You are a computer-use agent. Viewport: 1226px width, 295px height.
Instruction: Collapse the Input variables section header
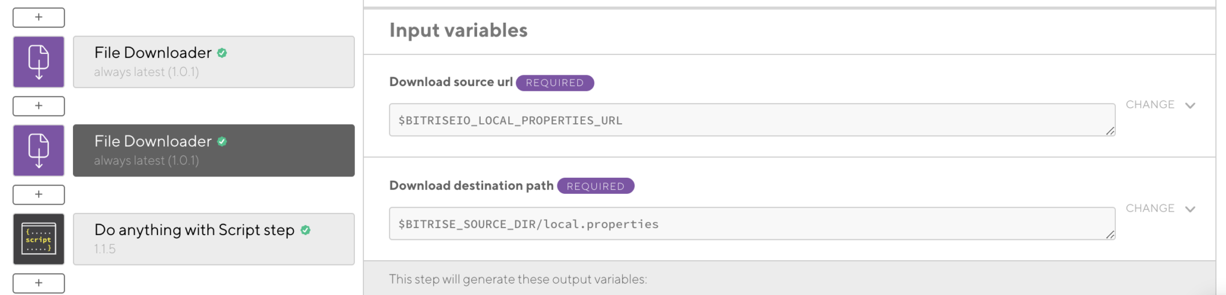click(459, 31)
